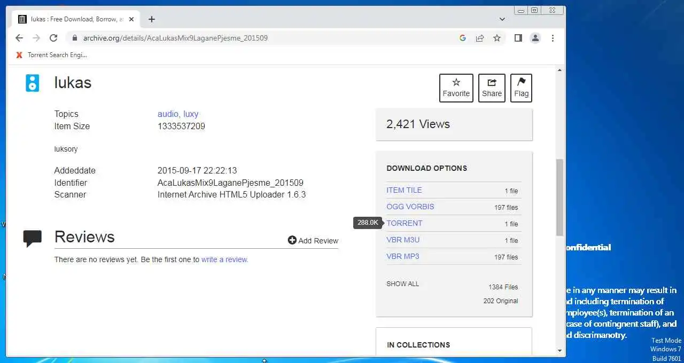The width and height of the screenshot is (684, 363).
Task: Click the padlock site info icon
Action: click(x=74, y=38)
